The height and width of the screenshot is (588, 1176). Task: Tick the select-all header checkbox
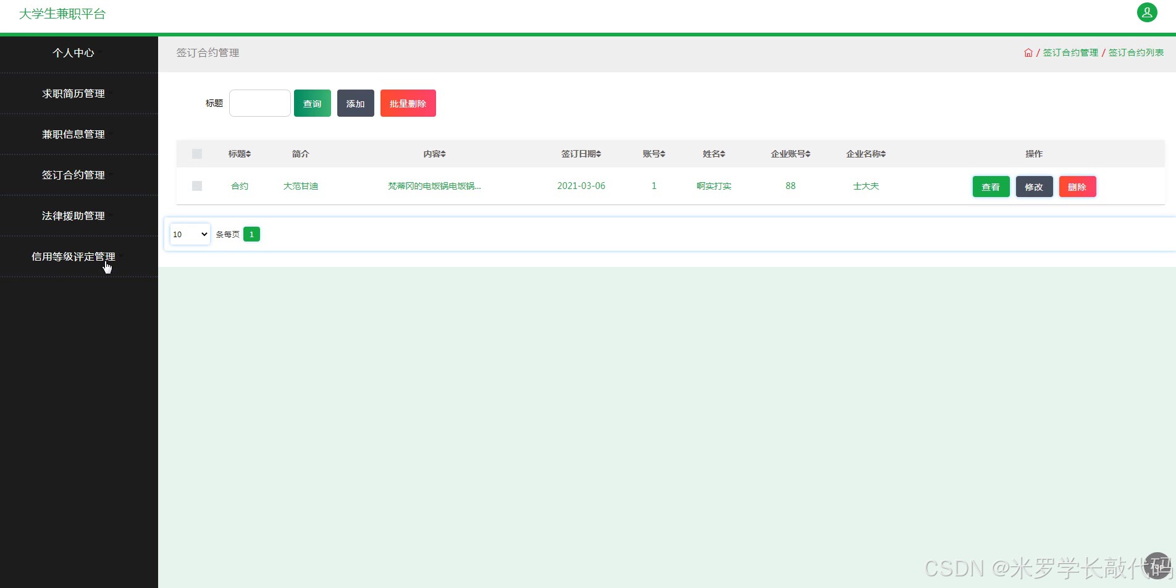tap(197, 154)
